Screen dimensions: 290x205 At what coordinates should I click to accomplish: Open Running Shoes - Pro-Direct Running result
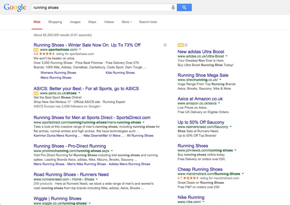70,146
